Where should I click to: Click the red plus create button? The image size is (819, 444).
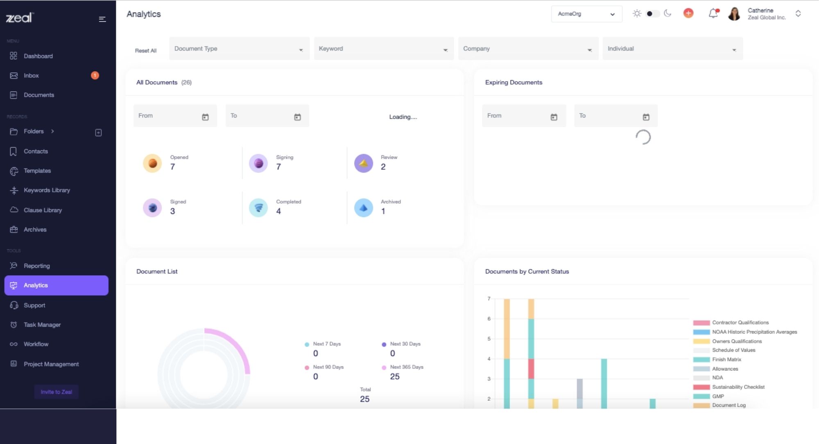tap(688, 14)
